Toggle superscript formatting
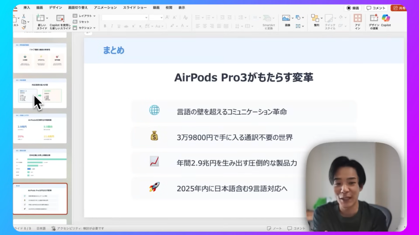This screenshot has width=419, height=235. [x=133, y=26]
